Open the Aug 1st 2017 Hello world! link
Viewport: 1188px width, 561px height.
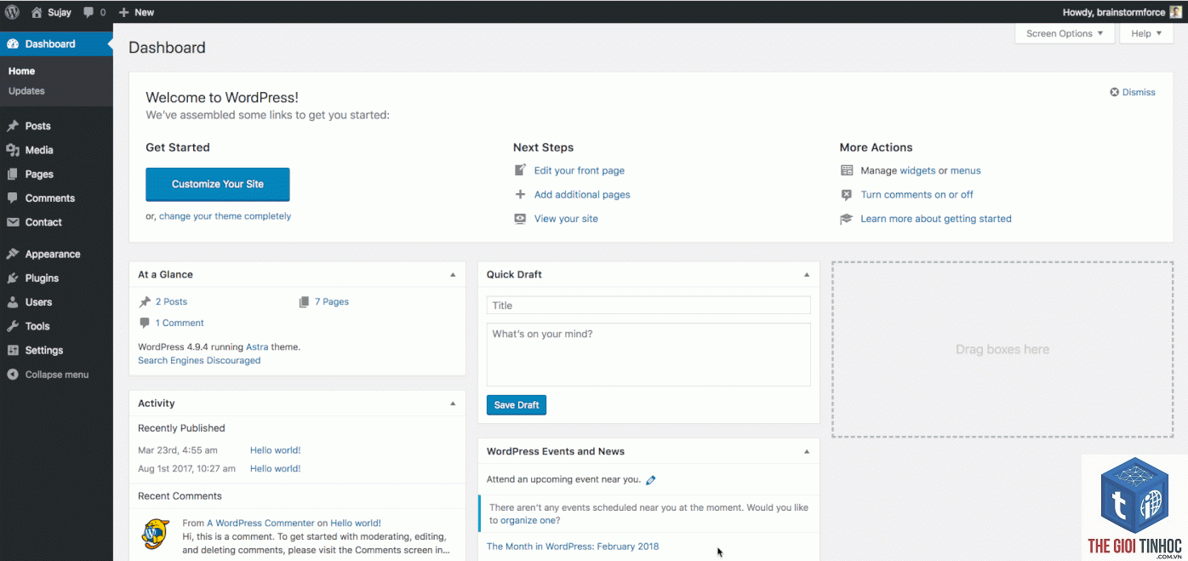275,469
